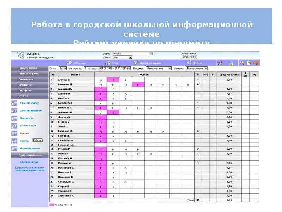Open the Домашние задания icon
The width and height of the screenshot is (282, 212).
136,63
